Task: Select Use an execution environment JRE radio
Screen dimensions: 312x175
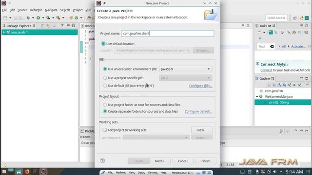Action: tap(105, 69)
